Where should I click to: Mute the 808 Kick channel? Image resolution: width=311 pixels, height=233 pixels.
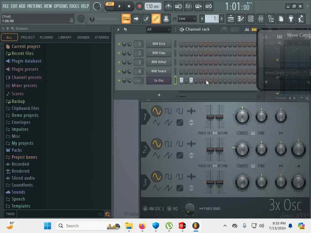[x=119, y=44]
